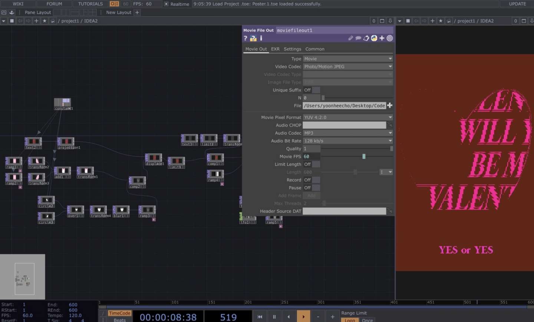Open Movie Pixel Format dropdown

(x=348, y=117)
